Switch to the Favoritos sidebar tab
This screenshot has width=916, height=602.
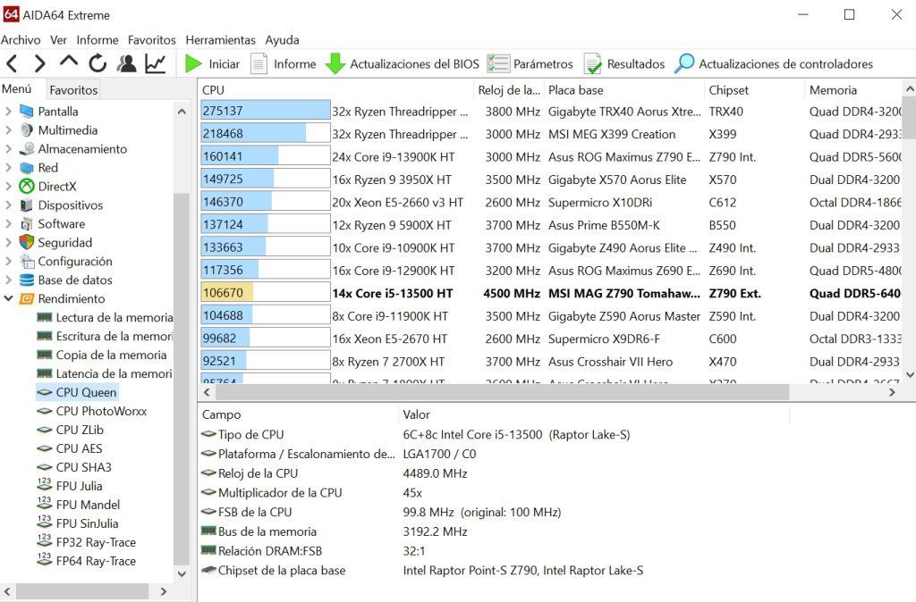tap(73, 90)
